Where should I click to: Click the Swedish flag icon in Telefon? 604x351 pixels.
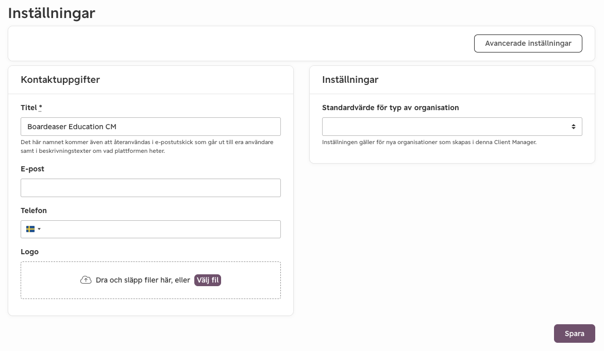(x=30, y=229)
